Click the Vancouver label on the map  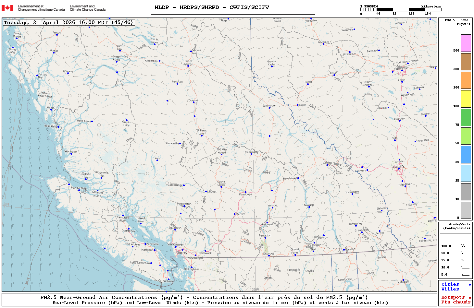tap(175, 244)
